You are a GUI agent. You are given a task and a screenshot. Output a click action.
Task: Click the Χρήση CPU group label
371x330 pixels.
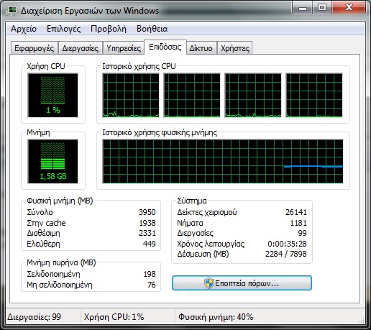pyautogui.click(x=46, y=66)
